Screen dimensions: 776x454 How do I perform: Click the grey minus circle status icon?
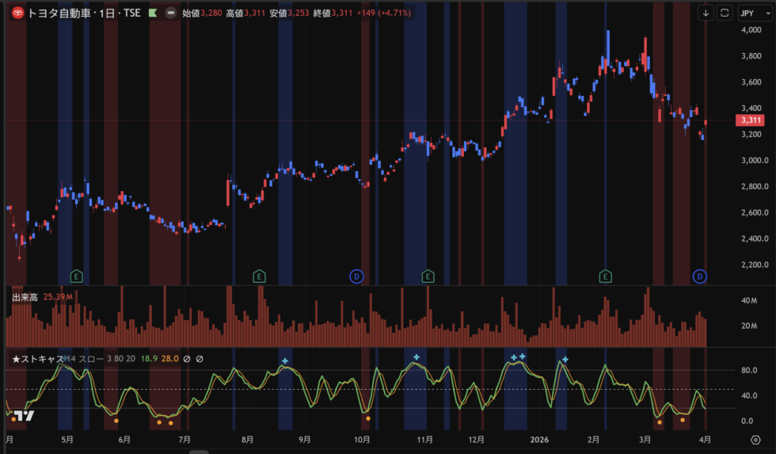169,13
